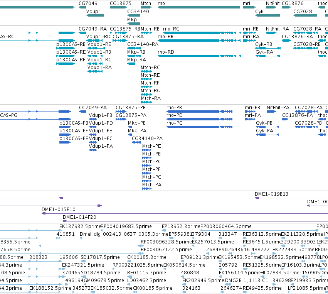The image size is (328, 294).
Task: Select BAC clone DME1-019B13
Action: [x=271, y=194]
